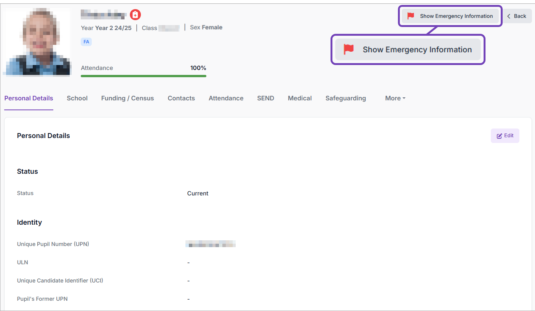Click the blue FA badge
This screenshot has width=535, height=311.
[86, 42]
